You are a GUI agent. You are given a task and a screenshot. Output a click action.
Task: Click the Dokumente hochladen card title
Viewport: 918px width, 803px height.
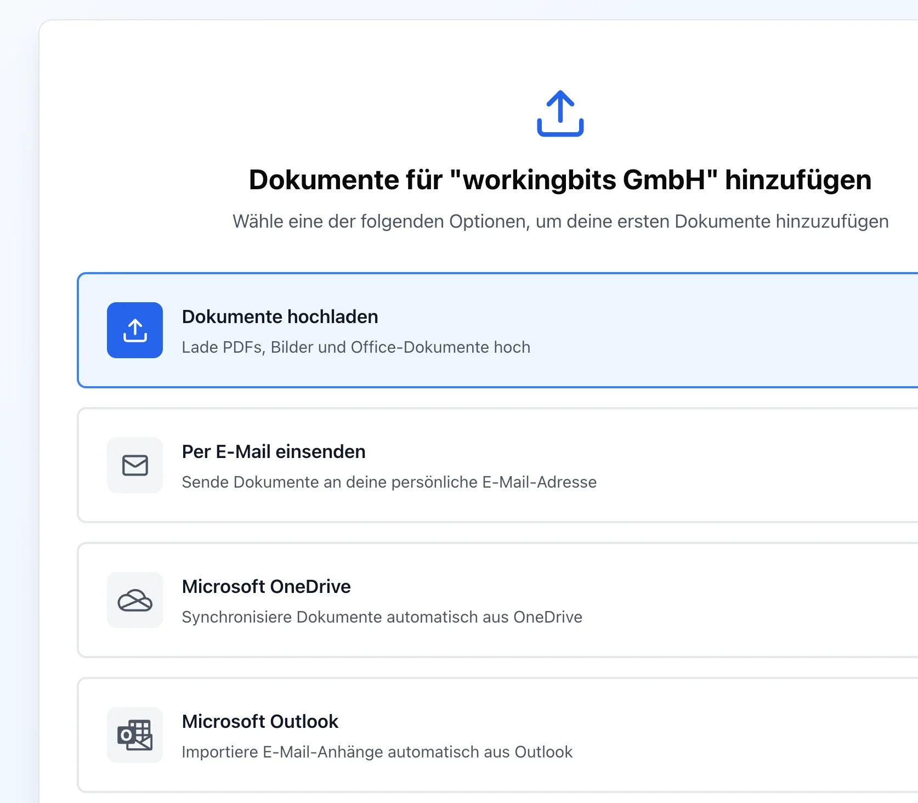tap(280, 316)
